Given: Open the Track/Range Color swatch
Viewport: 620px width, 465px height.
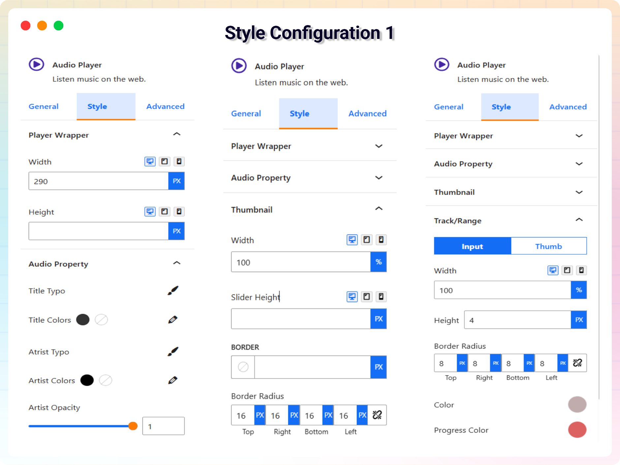Looking at the screenshot, I should tap(577, 404).
